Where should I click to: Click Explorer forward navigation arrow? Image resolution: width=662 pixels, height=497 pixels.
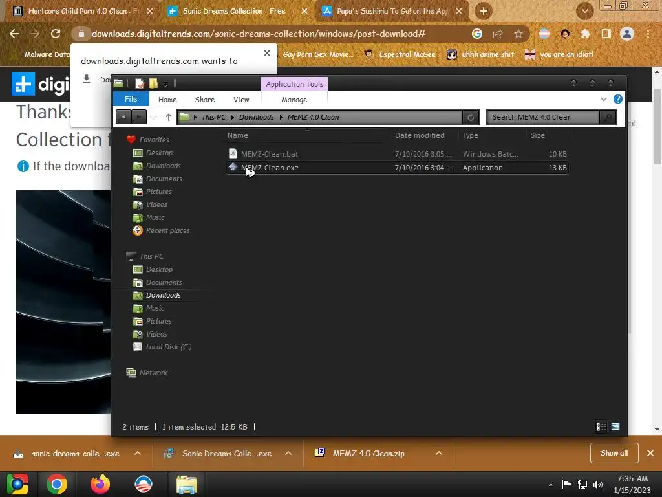point(139,117)
